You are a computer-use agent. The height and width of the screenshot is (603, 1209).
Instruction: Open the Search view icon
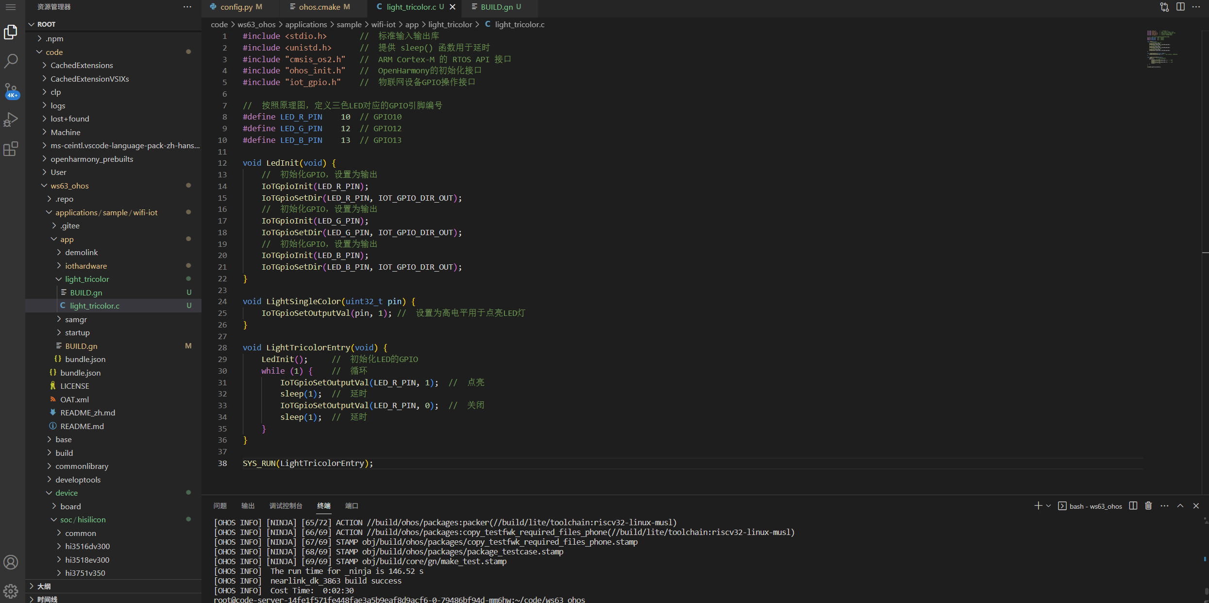[11, 61]
